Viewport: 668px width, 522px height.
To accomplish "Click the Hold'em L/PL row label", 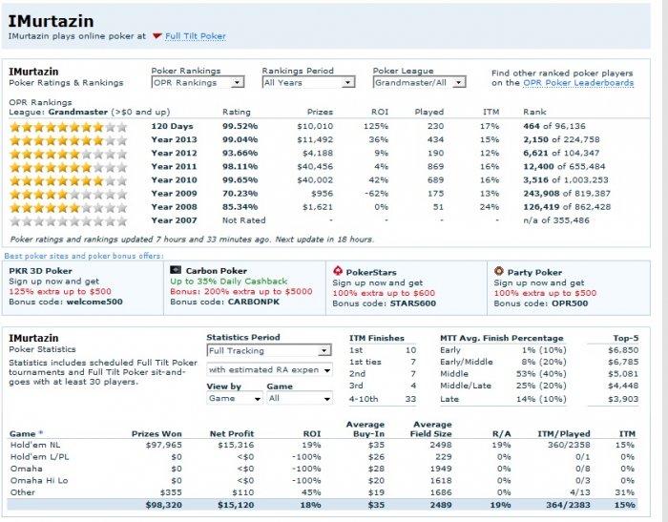I will click(40, 457).
